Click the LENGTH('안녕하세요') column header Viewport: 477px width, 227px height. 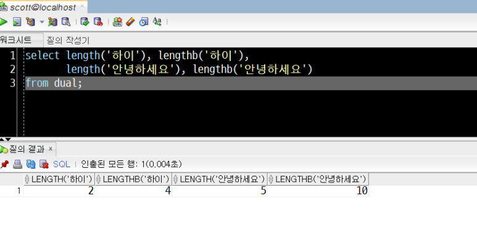click(x=220, y=180)
